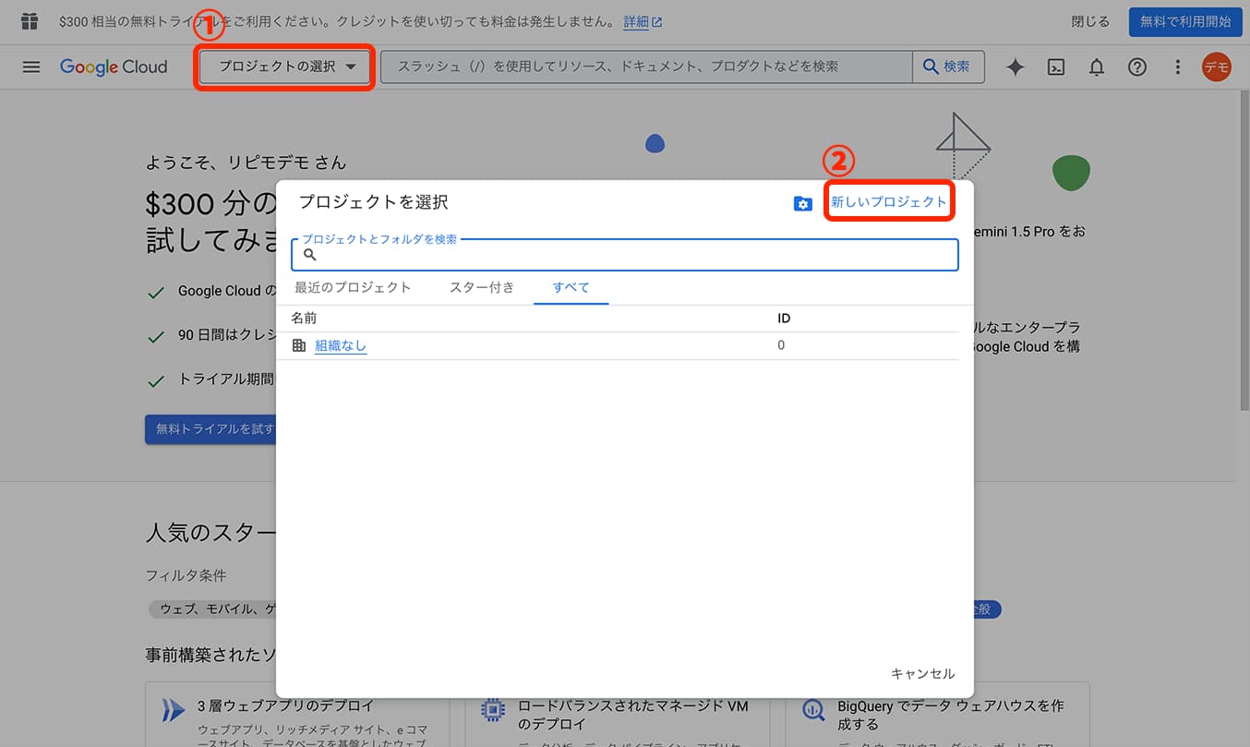Click the page vertical scrollbar
This screenshot has height=747, width=1250.
click(x=1244, y=249)
